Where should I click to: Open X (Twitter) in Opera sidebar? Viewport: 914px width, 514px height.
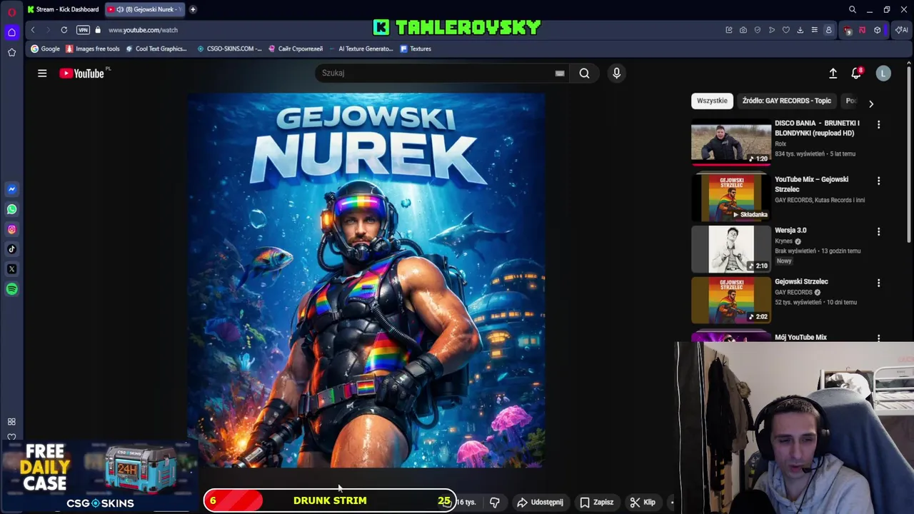click(x=11, y=269)
